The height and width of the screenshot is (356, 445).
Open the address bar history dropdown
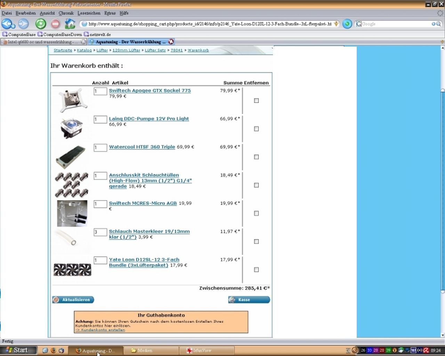336,24
